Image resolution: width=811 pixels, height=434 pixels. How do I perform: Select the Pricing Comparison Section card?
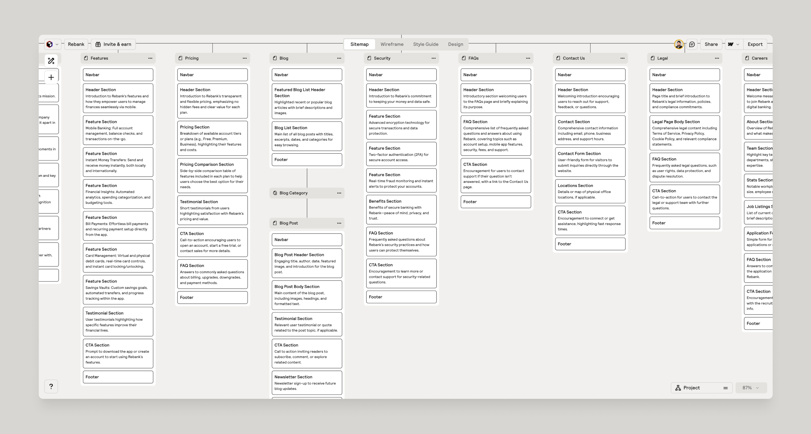(x=212, y=176)
